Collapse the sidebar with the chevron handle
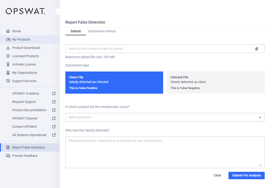Screen dimensions: 272x188 click(x=58, y=12)
